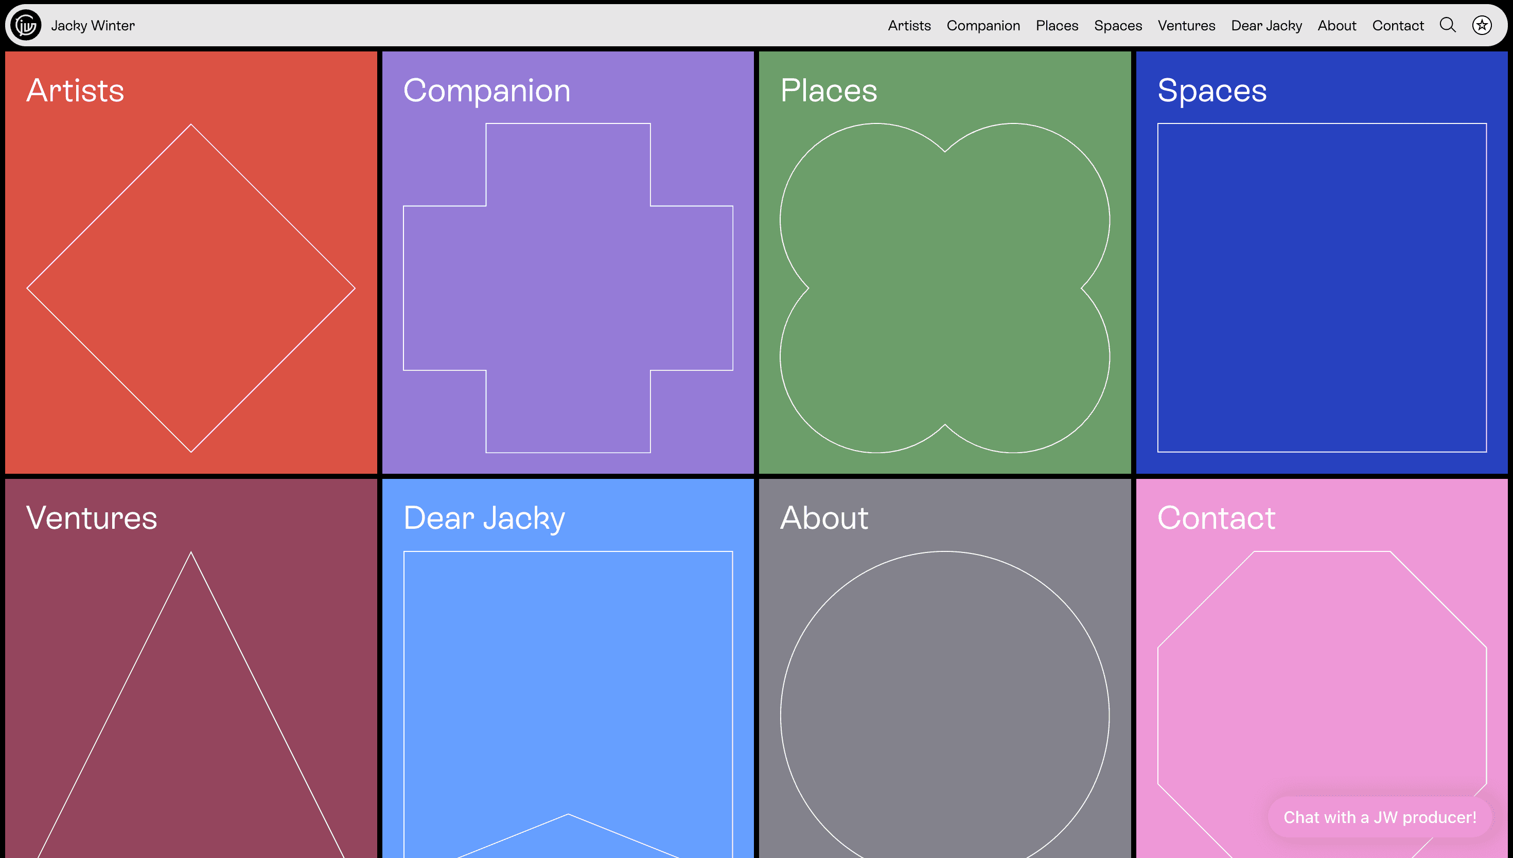Open Dear Jacky from the navbar

click(x=1266, y=25)
